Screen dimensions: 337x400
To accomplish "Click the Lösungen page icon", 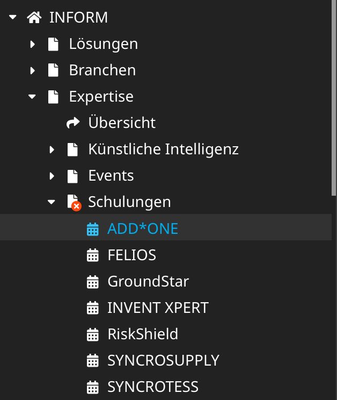I will point(53,44).
